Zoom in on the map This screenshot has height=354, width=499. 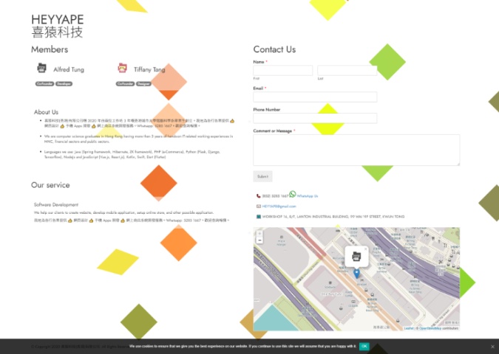pos(259,233)
